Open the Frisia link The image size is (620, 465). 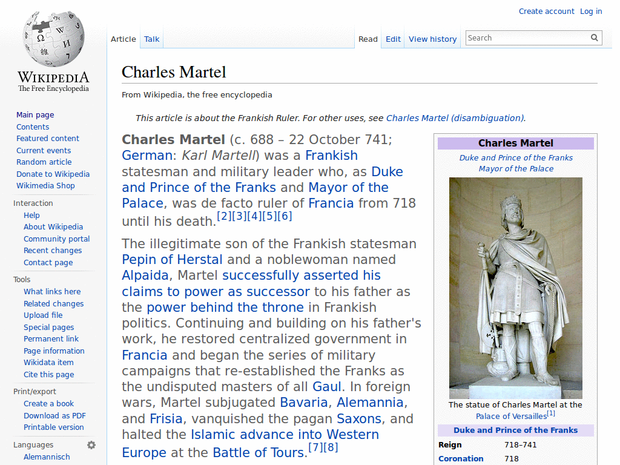pos(166,419)
